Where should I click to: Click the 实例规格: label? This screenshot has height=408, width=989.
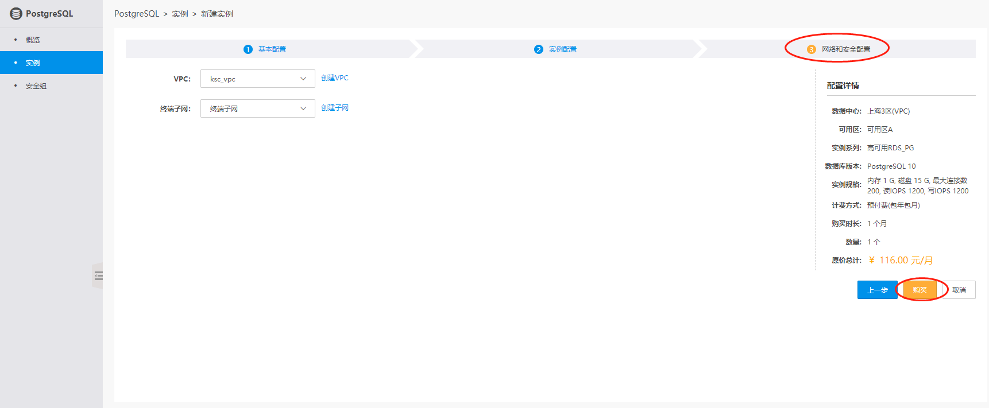coord(847,185)
